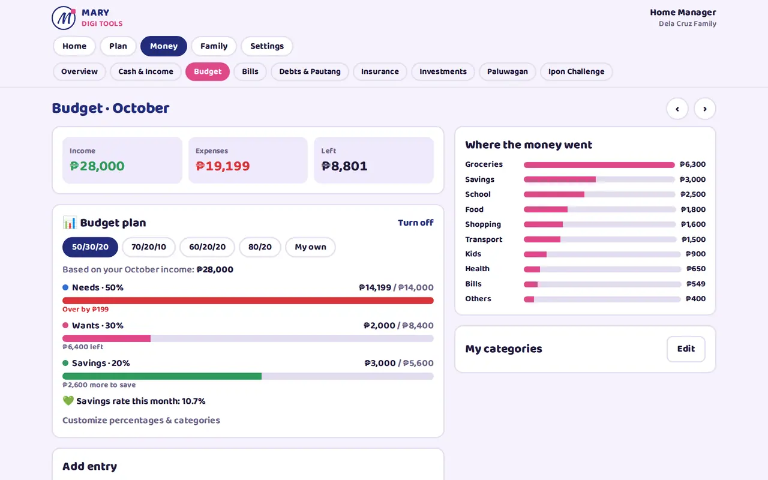The height and width of the screenshot is (480, 768).
Task: Click the Wants pink progress bar
Action: 248,338
